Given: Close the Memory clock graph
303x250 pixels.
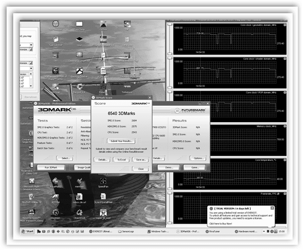Looking at the screenshot, I should click(285, 126).
